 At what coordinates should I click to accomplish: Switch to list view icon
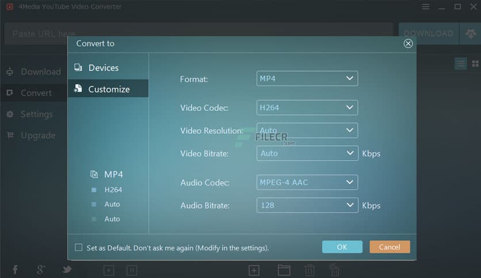(460, 64)
